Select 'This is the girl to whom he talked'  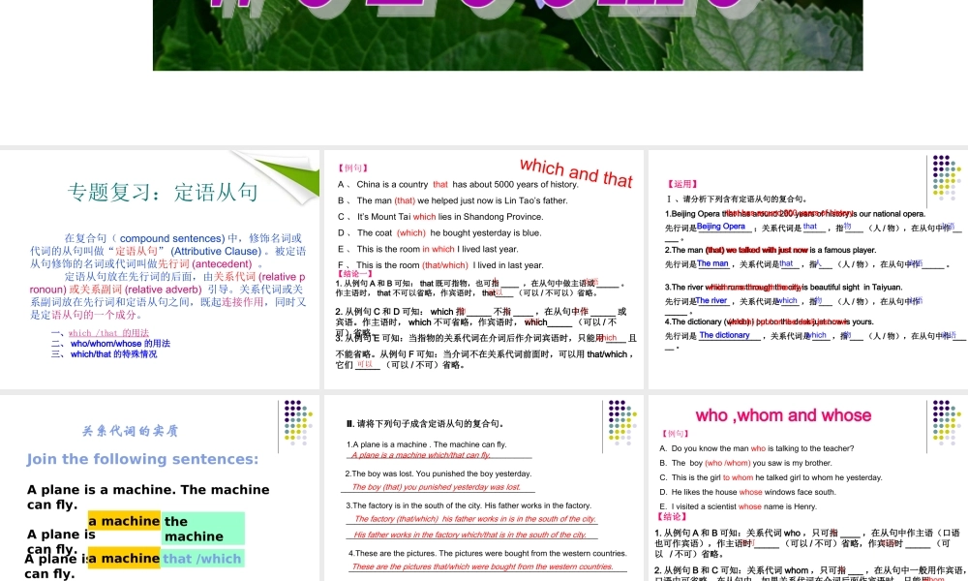point(771,477)
